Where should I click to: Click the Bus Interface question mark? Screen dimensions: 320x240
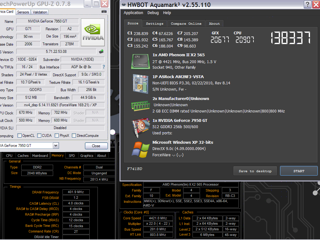tap(104, 67)
